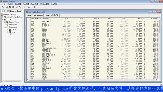Image resolution: width=163 pixels, height=92 pixels.
Task: Expand the Design Team node
Action: point(5,22)
